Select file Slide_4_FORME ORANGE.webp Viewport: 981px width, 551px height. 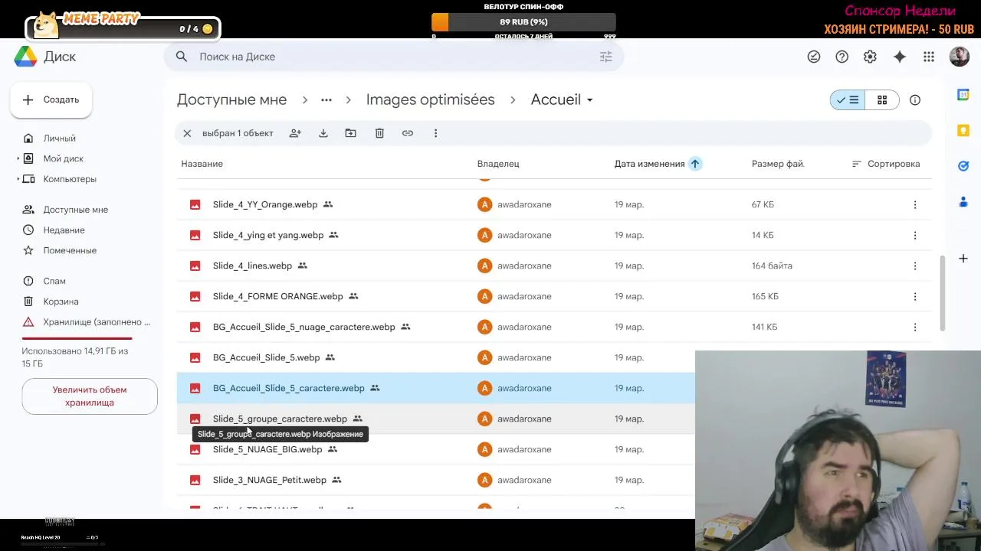click(x=554, y=296)
